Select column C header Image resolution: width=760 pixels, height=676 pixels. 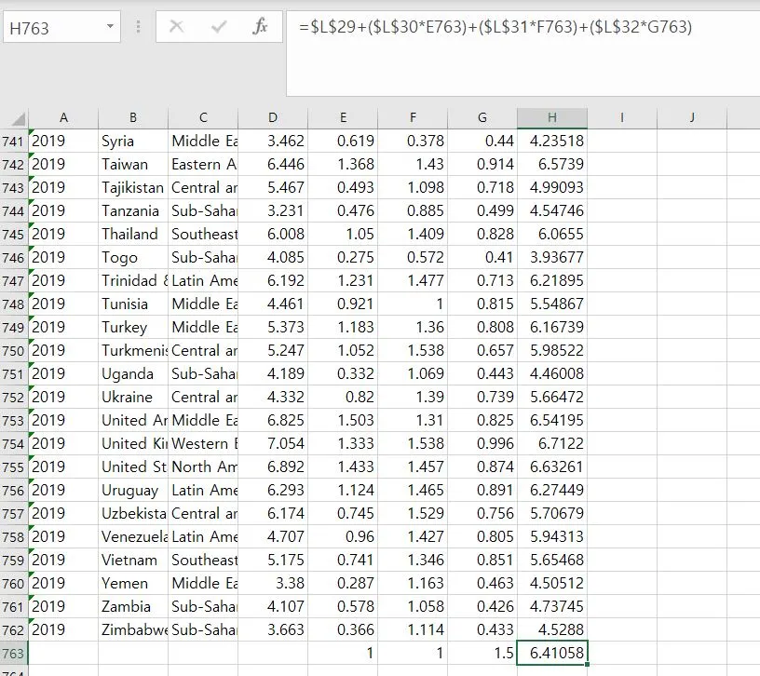(x=203, y=117)
